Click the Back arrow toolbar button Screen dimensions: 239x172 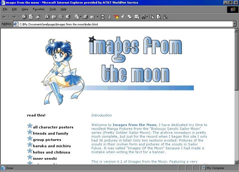[x=4, y=17]
